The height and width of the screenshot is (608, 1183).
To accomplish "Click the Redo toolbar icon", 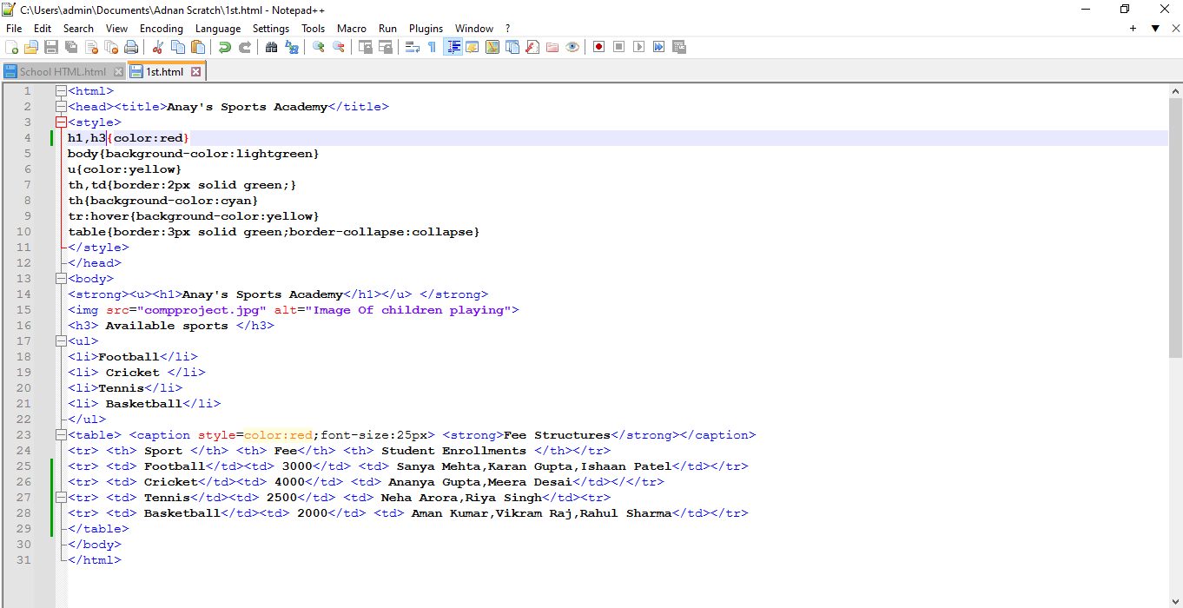I will click(245, 47).
